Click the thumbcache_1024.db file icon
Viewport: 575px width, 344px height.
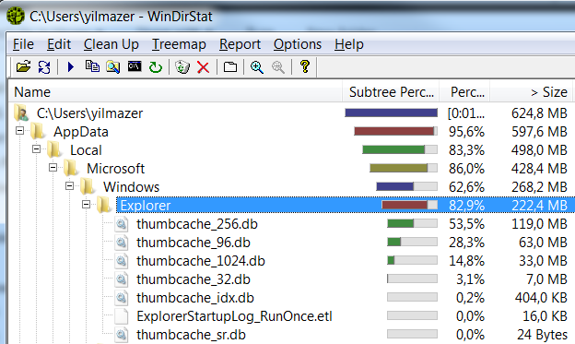click(122, 261)
